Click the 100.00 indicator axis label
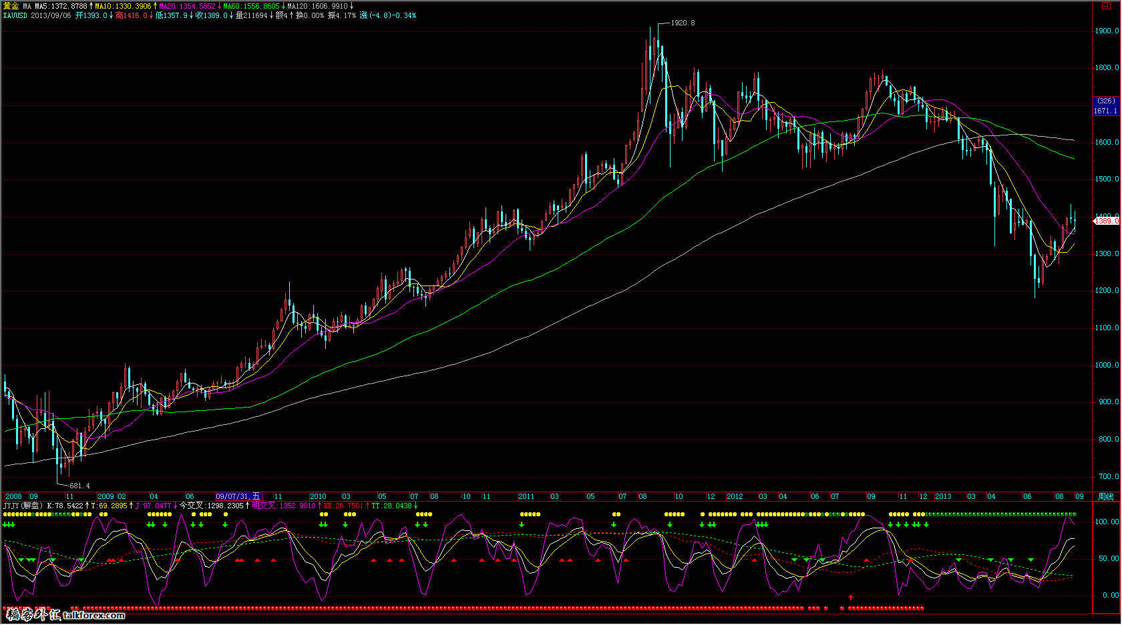This screenshot has height=625, width=1122. pos(1107,522)
